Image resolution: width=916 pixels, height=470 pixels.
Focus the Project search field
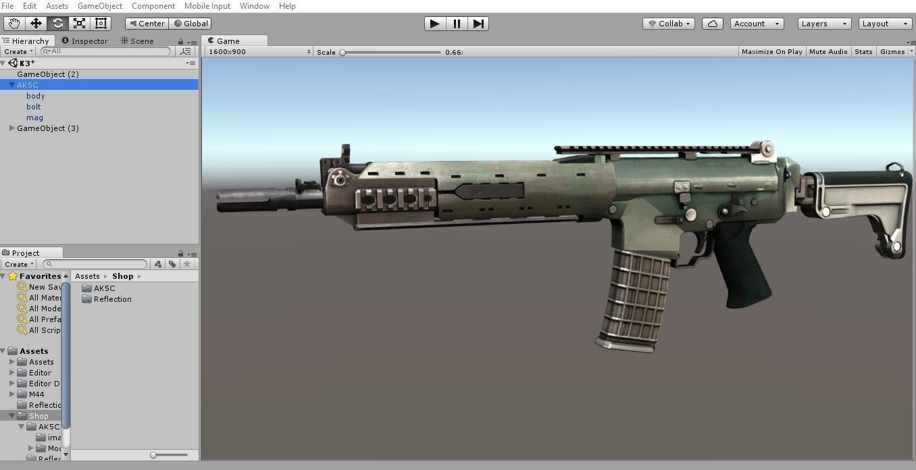click(x=94, y=264)
